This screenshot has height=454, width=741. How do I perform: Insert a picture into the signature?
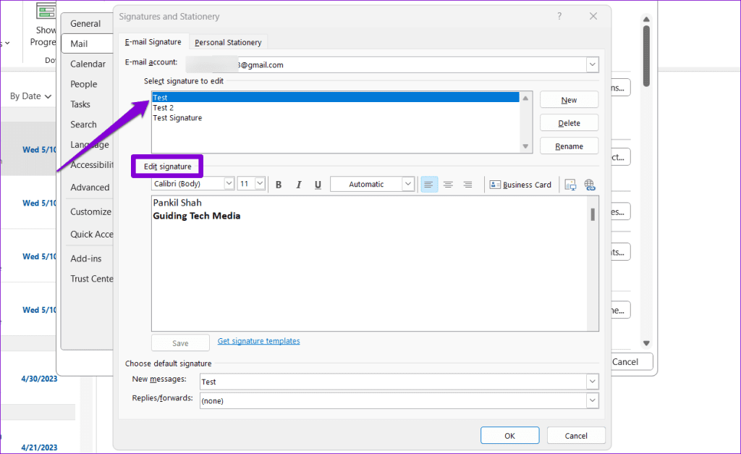click(570, 185)
